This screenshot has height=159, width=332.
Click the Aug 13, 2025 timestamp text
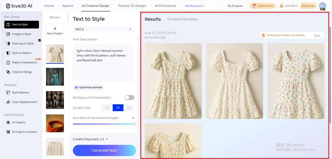point(160,35)
